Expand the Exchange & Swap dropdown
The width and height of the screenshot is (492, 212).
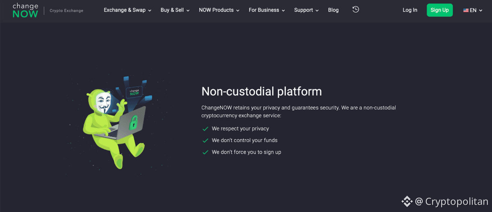pyautogui.click(x=128, y=10)
